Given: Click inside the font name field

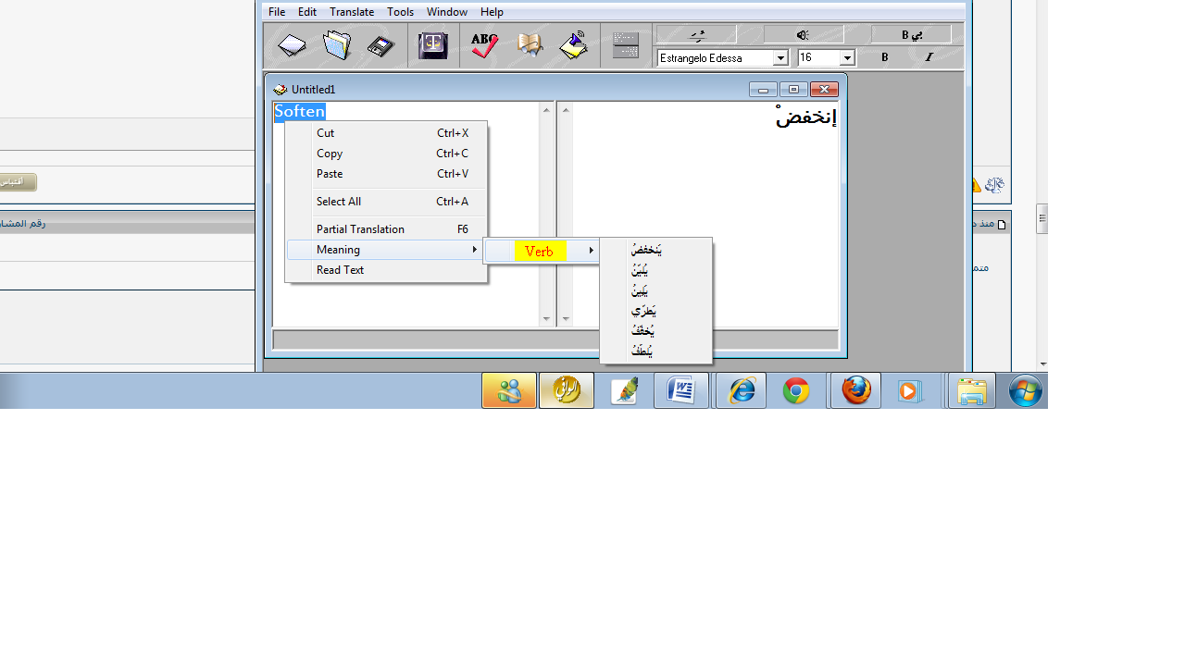Looking at the screenshot, I should 716,58.
